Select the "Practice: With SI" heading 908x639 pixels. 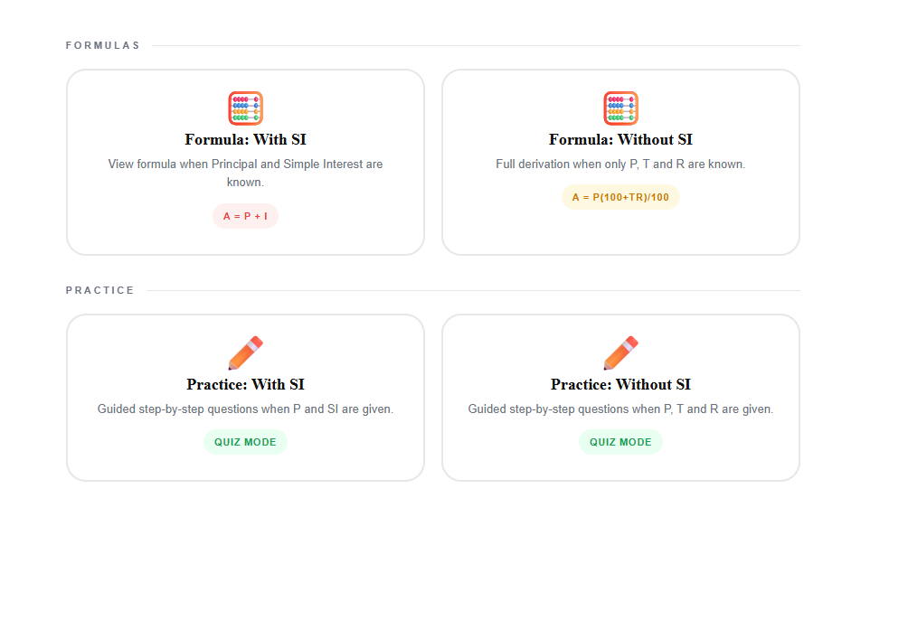[245, 384]
